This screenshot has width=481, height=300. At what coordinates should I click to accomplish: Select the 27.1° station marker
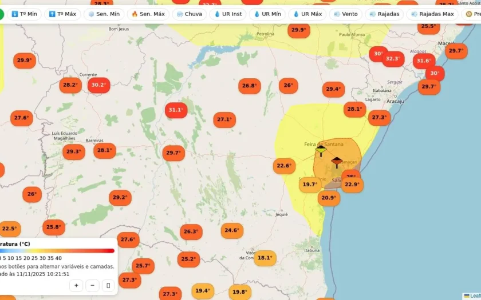(x=224, y=119)
